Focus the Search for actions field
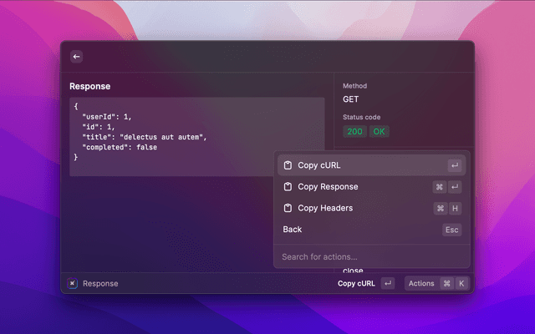Viewport: 535px width, 334px height. (x=368, y=256)
